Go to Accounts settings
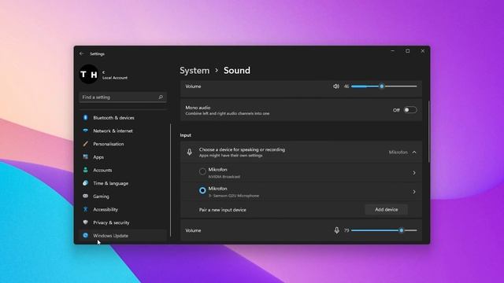504x283 pixels. (x=123, y=170)
